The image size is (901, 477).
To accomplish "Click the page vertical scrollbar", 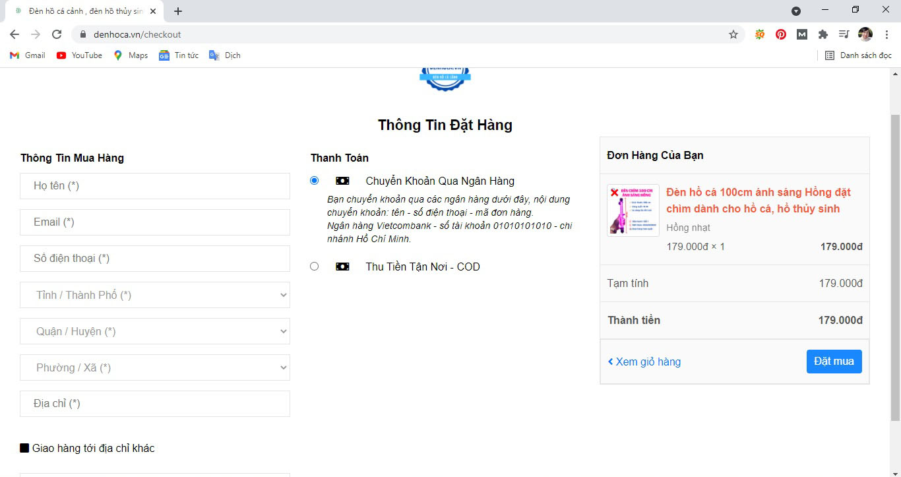I will (x=895, y=264).
